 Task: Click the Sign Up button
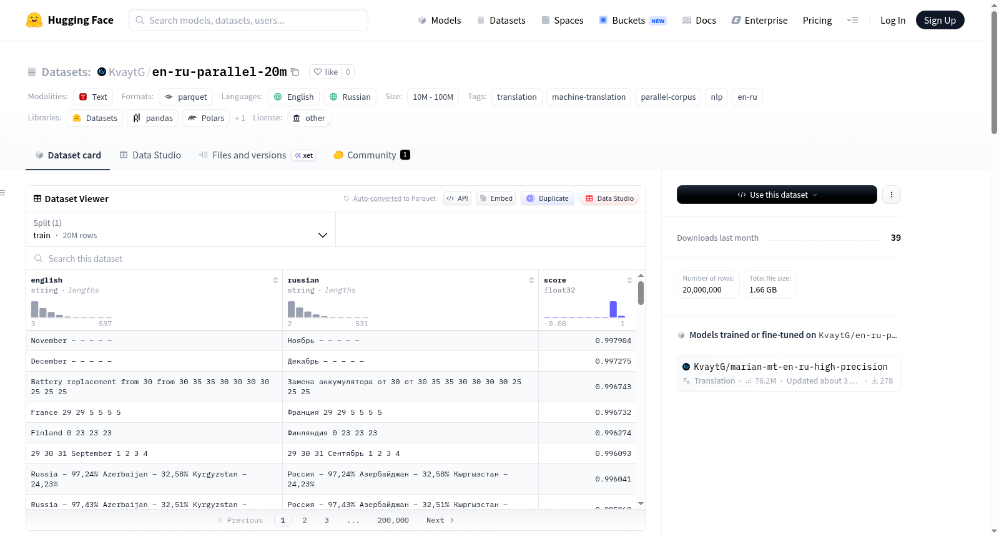(940, 20)
